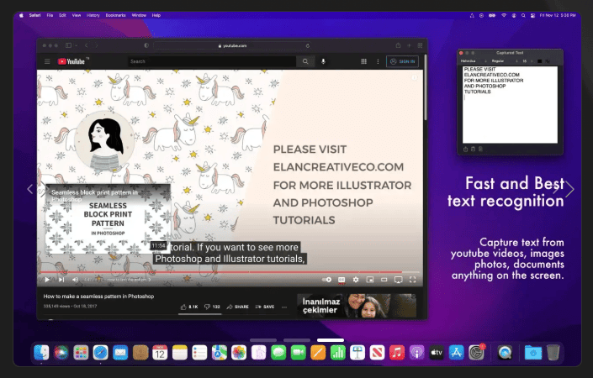Screen dimensions: 593x378
Task: Open the Regular style dropdown in Captured Text
Action: (504, 61)
